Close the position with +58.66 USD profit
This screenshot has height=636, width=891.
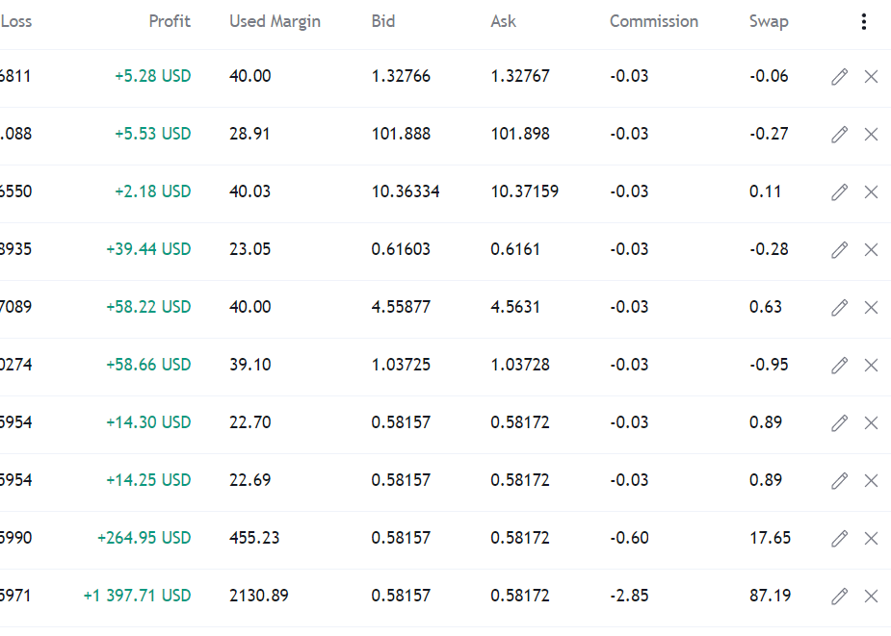click(x=871, y=365)
